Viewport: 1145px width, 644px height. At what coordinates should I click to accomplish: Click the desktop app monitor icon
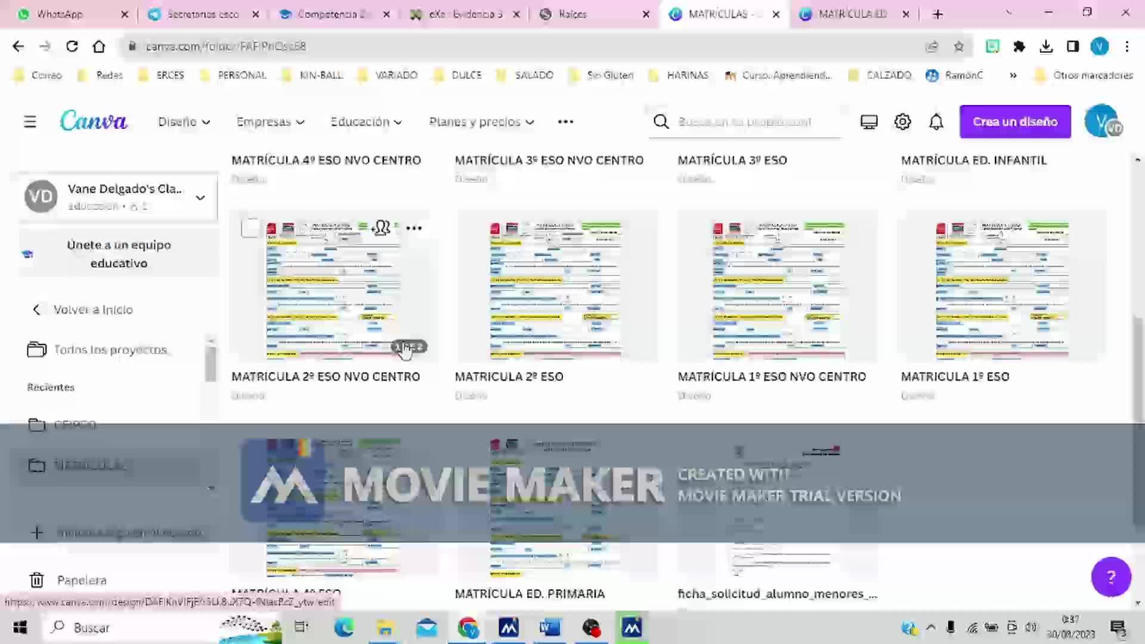click(868, 122)
